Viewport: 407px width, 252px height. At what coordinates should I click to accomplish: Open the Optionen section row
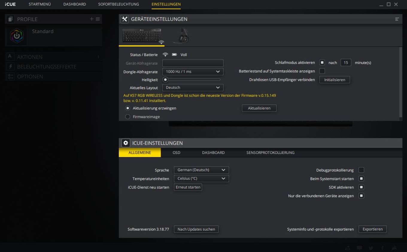[54, 76]
